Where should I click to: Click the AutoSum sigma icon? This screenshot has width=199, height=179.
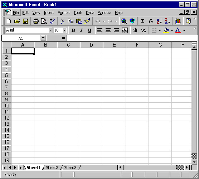(x=142, y=21)
